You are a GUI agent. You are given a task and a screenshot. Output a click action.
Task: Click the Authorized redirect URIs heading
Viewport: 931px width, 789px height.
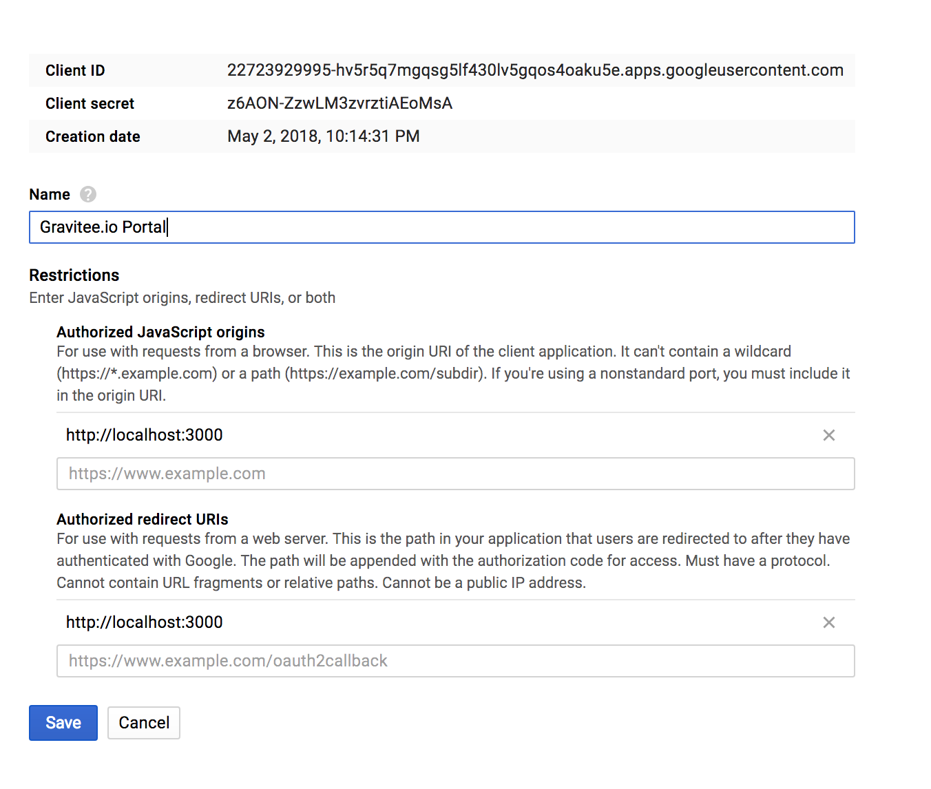pyautogui.click(x=142, y=519)
